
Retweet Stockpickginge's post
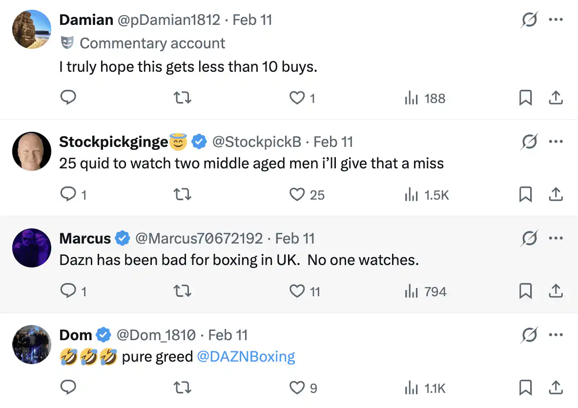(x=183, y=195)
